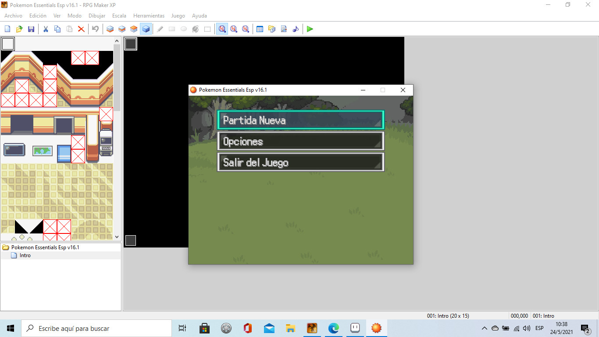Open the Sound Test music note icon

pyautogui.click(x=296, y=29)
